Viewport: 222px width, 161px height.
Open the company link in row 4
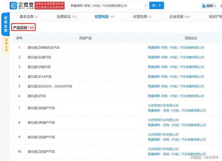click(x=176, y=76)
